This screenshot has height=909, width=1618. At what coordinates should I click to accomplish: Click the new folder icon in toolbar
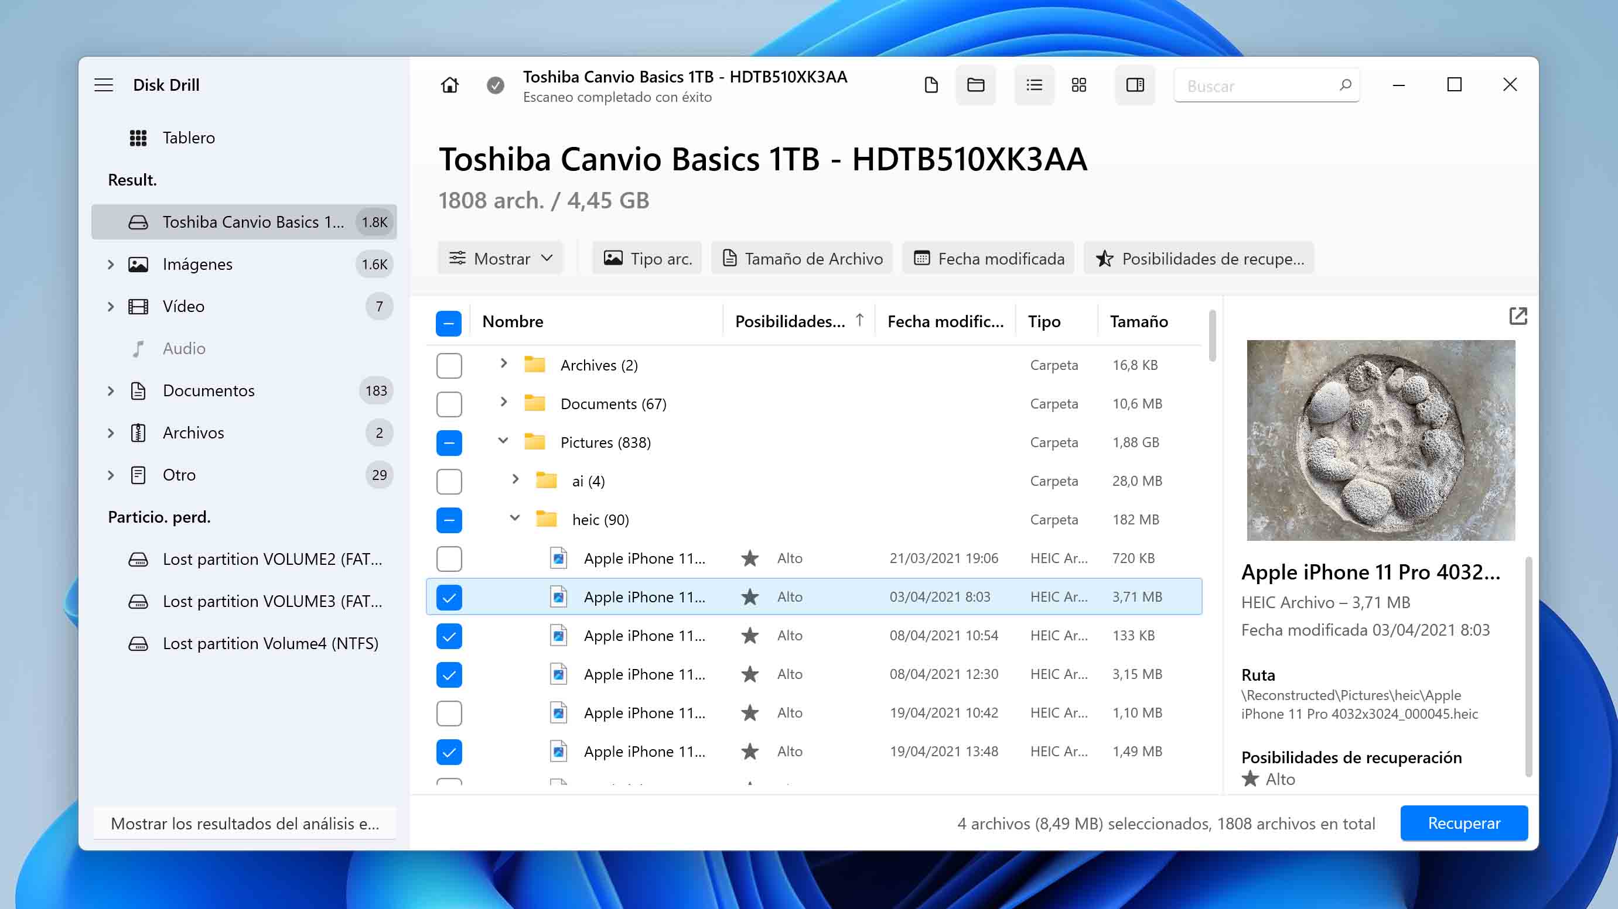[975, 84]
